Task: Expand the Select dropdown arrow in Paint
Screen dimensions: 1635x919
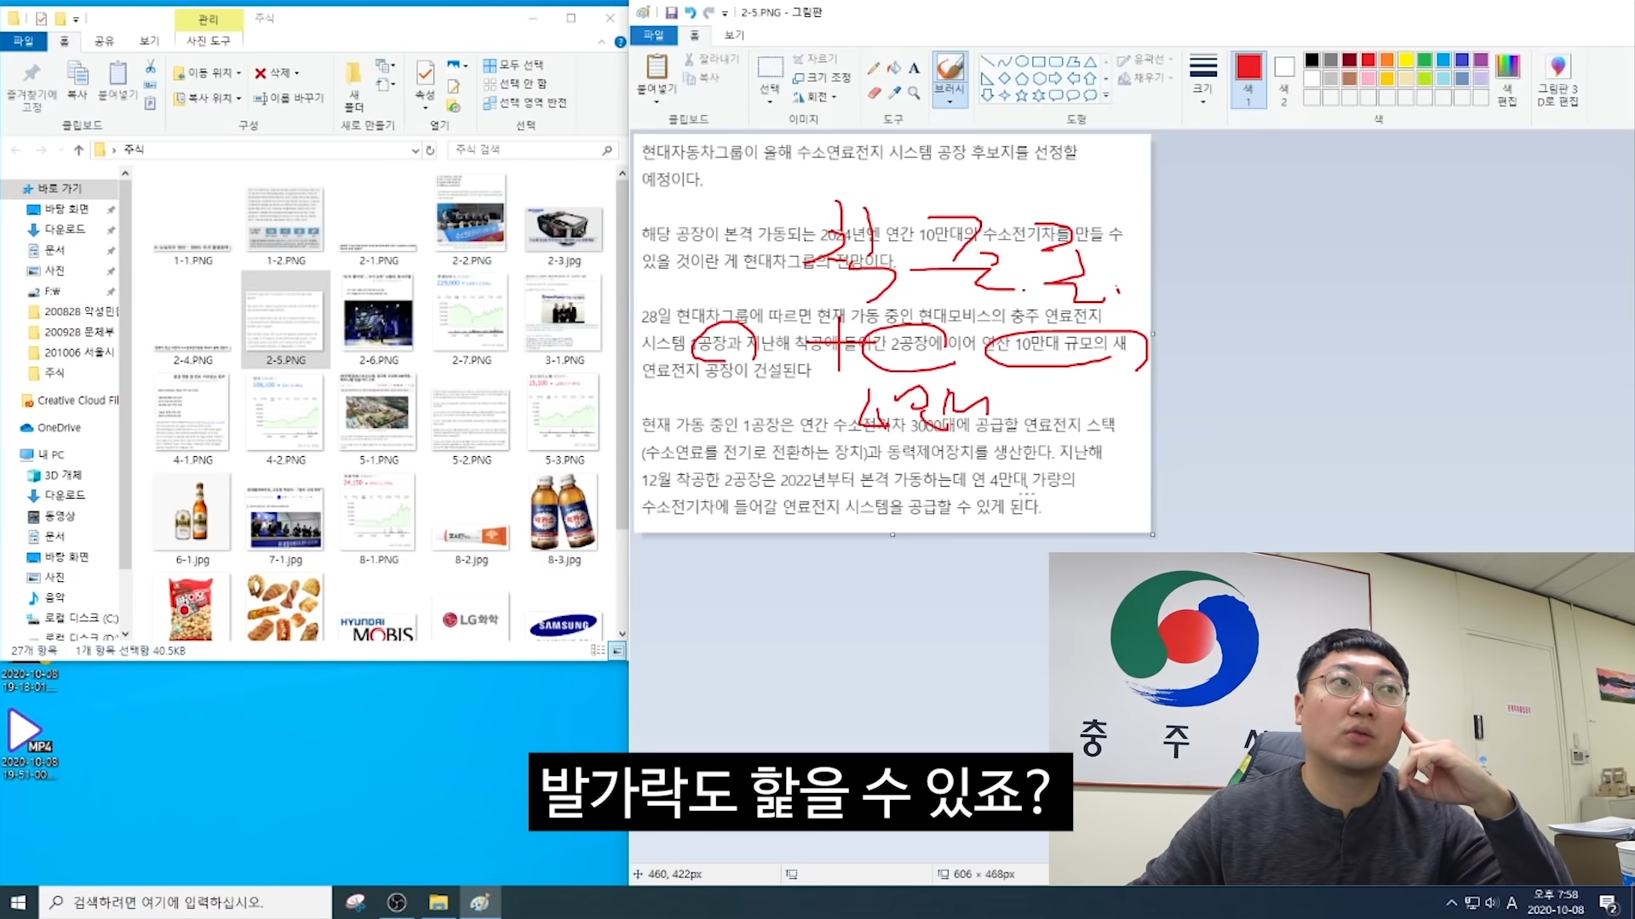Action: [x=770, y=101]
